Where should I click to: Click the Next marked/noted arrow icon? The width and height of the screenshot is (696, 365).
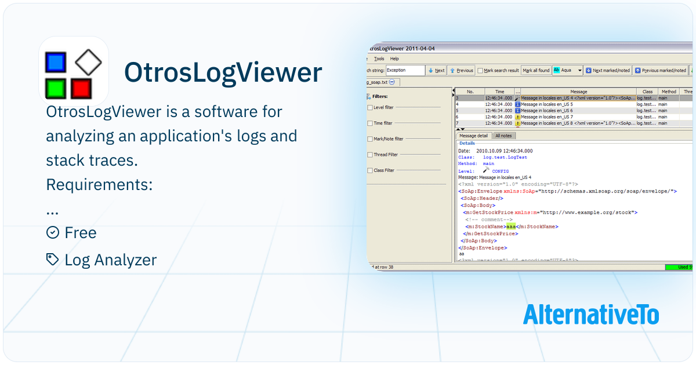[x=588, y=71]
